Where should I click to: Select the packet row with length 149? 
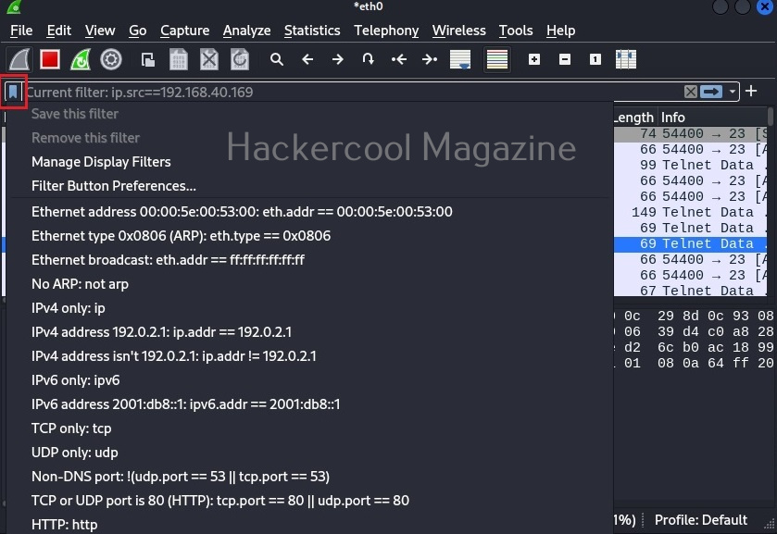[691, 212]
